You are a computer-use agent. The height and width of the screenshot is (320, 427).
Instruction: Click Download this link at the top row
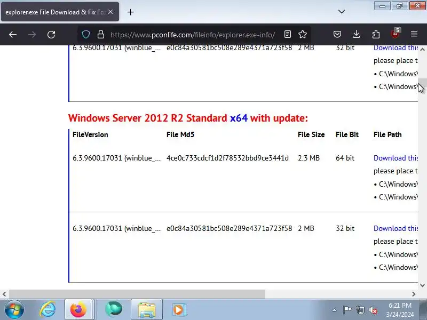pyautogui.click(x=396, y=48)
